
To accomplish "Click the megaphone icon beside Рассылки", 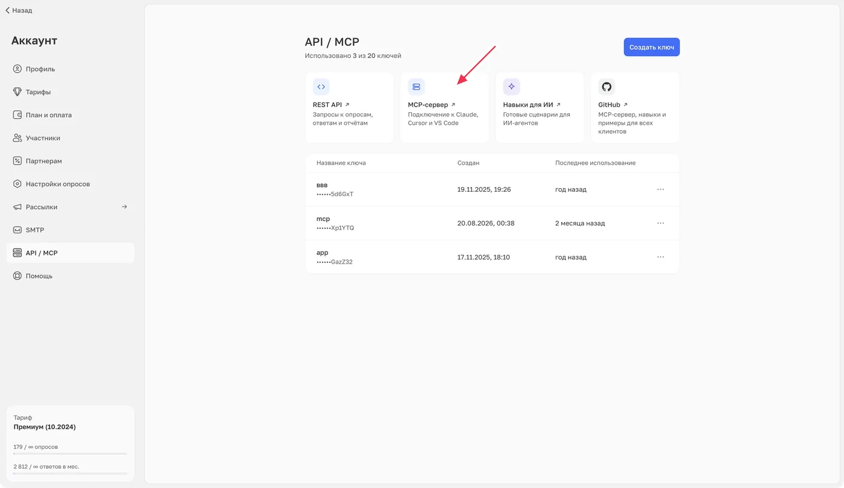I will pyautogui.click(x=17, y=206).
